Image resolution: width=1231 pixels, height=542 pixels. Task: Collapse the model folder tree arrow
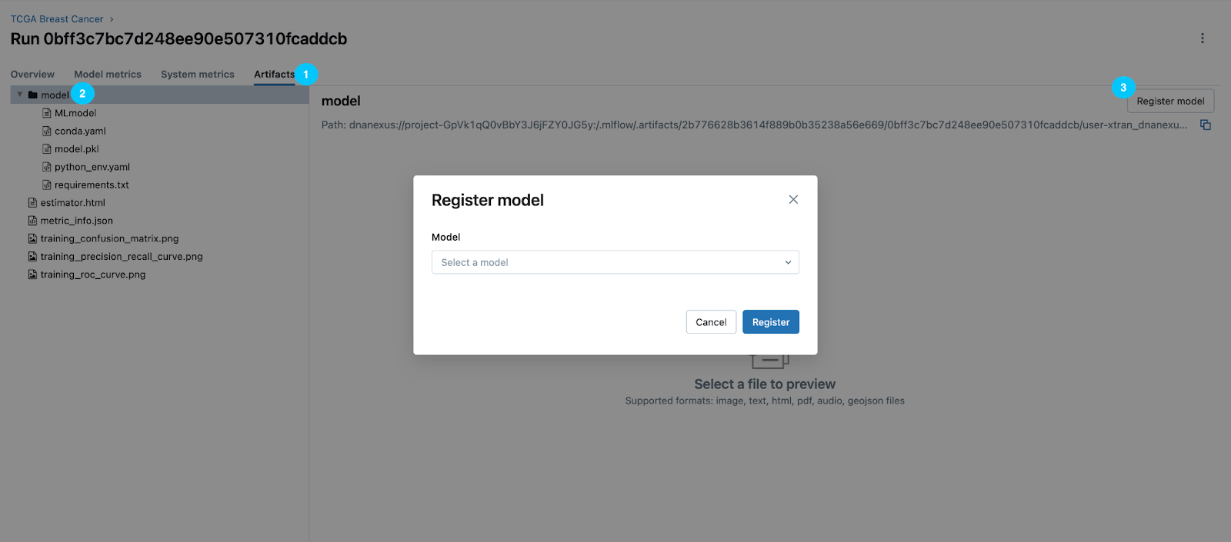tap(20, 95)
